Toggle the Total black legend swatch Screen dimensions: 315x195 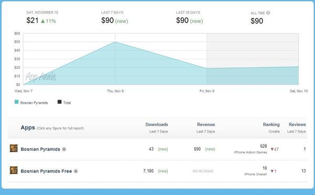pos(59,102)
